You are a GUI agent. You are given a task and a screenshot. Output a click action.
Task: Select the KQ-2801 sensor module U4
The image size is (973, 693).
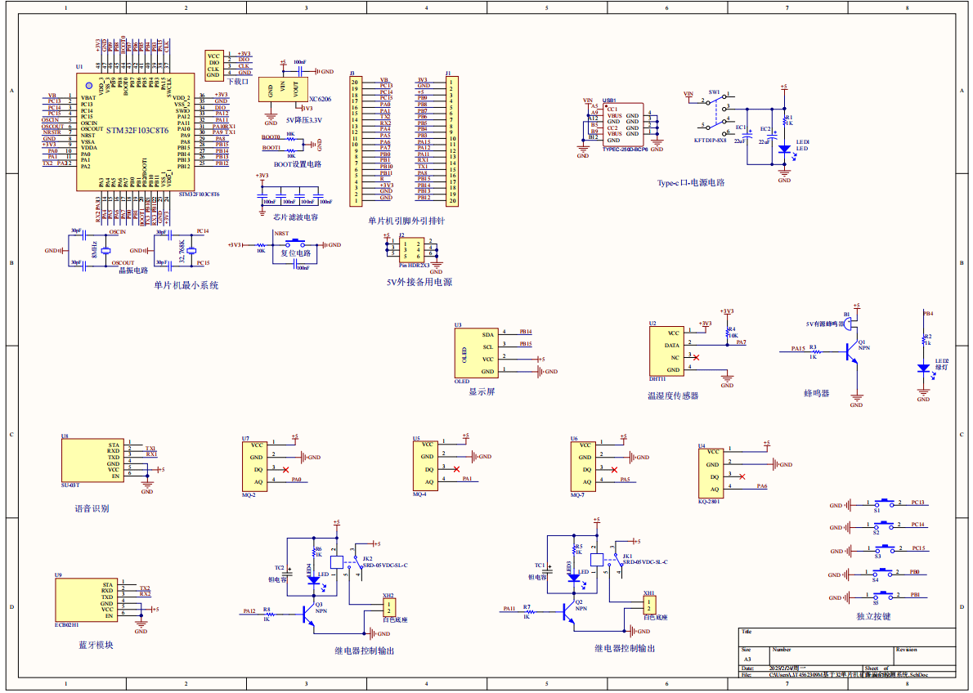[715, 472]
